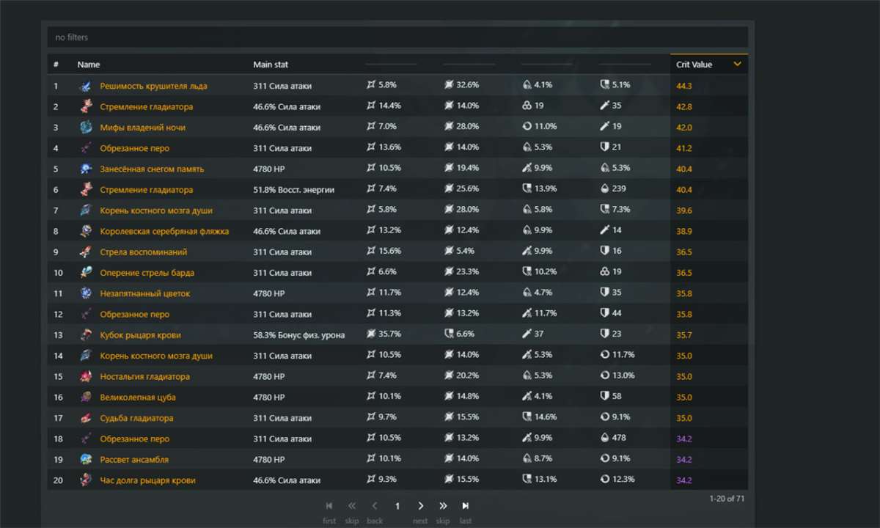Skip forward several pages in pagination
Screen dimensions: 880x528
tap(443, 506)
